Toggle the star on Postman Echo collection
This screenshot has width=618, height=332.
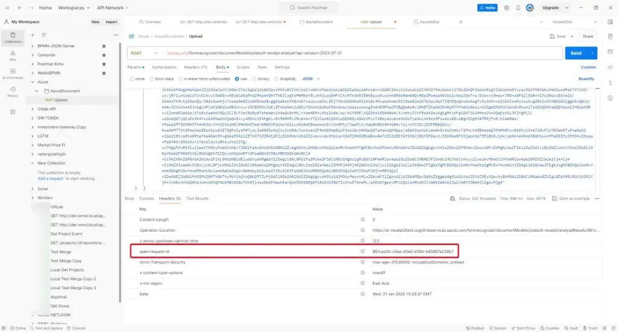pyautogui.click(x=104, y=64)
